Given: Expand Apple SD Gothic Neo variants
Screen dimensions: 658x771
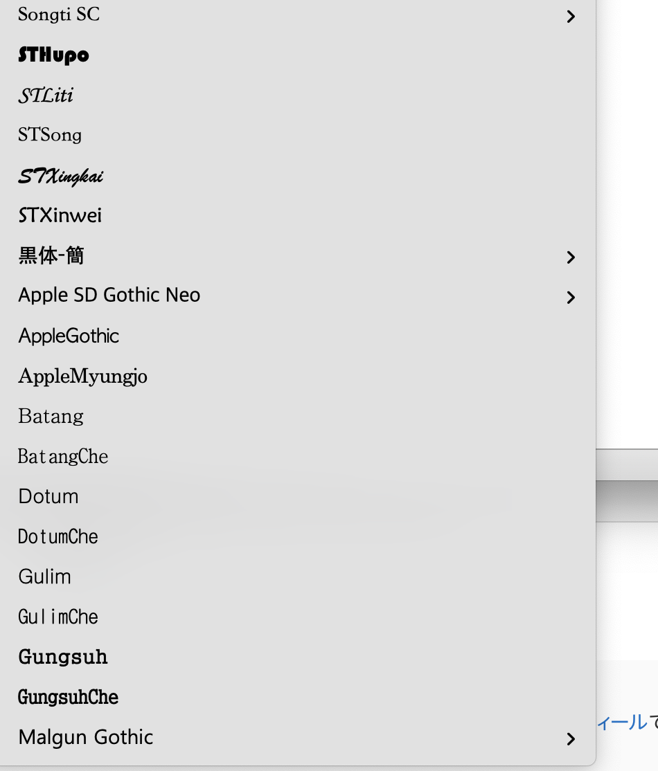Looking at the screenshot, I should pyautogui.click(x=571, y=297).
